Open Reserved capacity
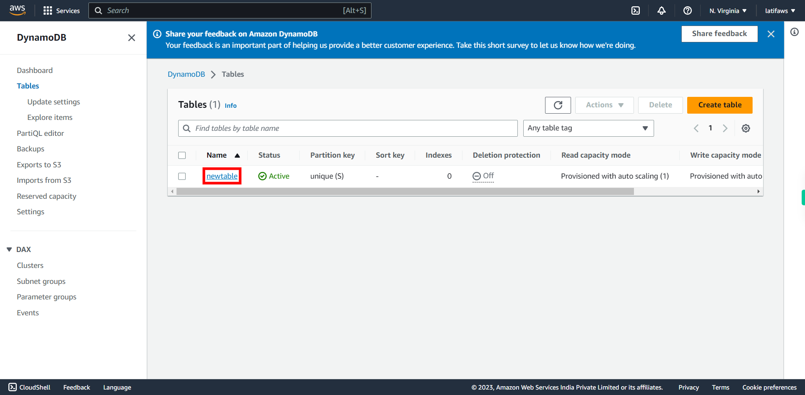 (47, 196)
